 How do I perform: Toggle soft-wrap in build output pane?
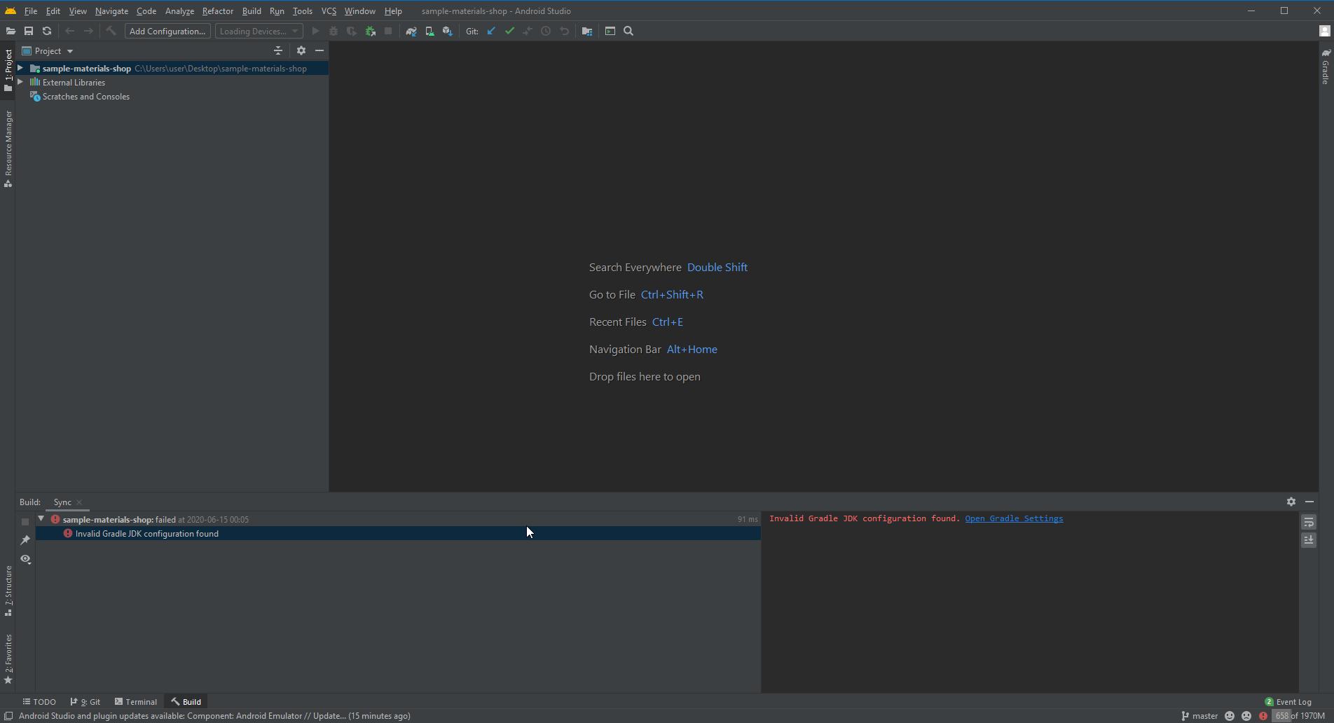1309,522
